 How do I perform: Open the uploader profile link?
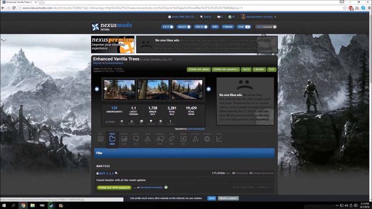point(196,129)
